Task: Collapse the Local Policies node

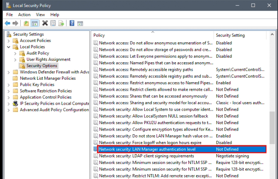Action: click(x=9, y=47)
